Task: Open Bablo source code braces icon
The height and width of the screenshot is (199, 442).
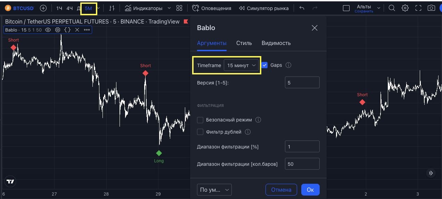Action: click(67, 30)
